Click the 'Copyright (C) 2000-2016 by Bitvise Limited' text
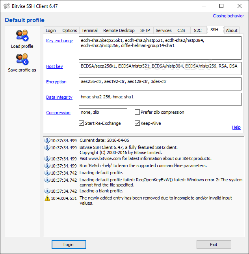Screen dimensions: 249x254 pos(121,152)
